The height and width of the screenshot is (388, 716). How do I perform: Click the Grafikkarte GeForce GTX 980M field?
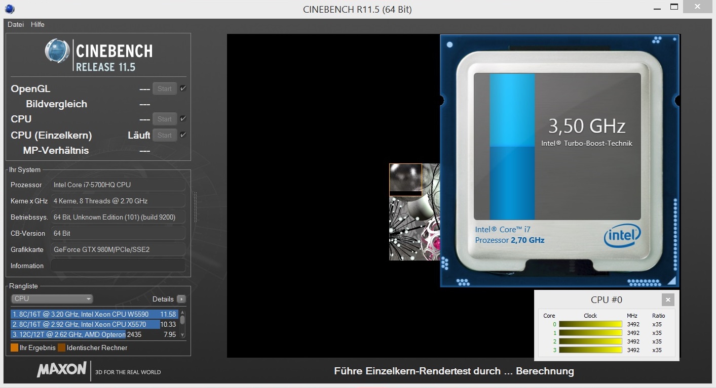(x=118, y=249)
